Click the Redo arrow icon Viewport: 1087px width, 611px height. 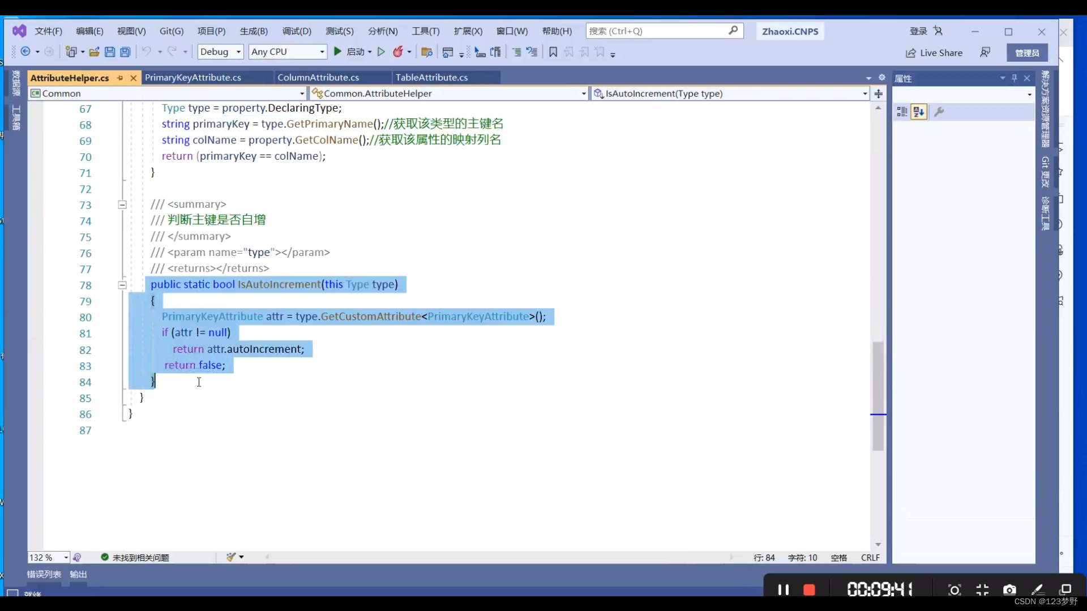point(172,52)
